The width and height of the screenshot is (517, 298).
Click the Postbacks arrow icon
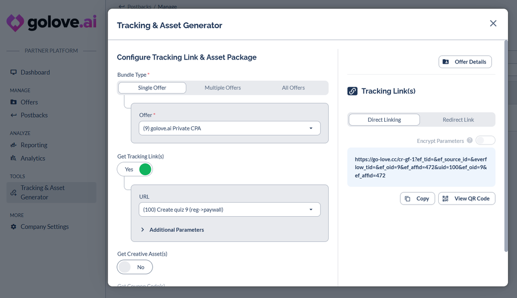pyautogui.click(x=14, y=115)
